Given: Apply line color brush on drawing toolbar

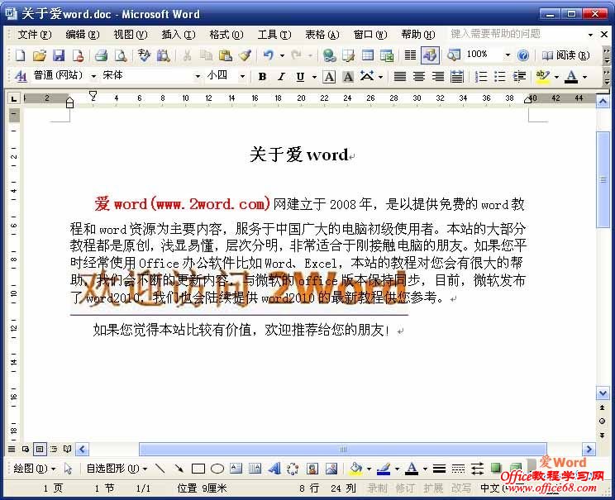Looking at the screenshot, I should coord(384,469).
